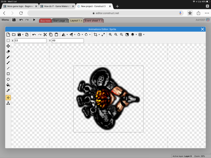Image resolution: width=211 pixels, height=158 pixels.
Task: Redo in Construct main toolbar
Action: [27, 20]
